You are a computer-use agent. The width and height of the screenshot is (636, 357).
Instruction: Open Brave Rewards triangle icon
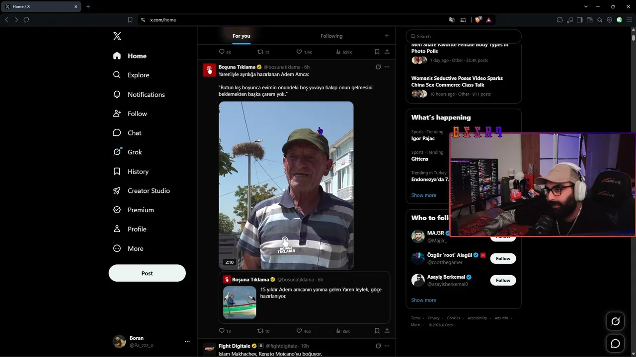coord(489,20)
